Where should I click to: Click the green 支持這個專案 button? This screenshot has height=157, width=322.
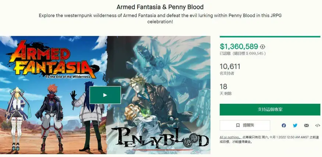click(270, 110)
